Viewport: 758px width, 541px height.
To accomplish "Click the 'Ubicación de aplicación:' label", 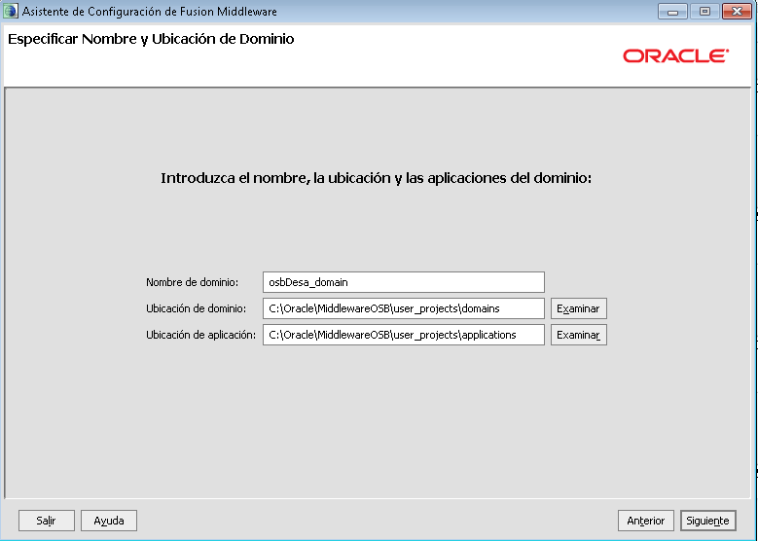I will (x=200, y=335).
